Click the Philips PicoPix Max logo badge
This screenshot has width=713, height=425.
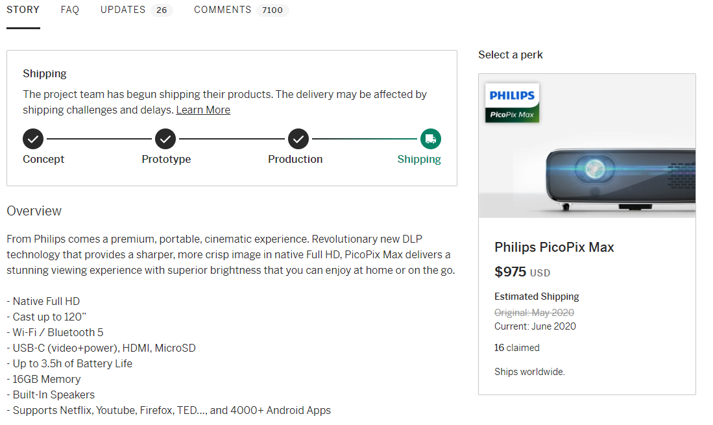coord(512,103)
